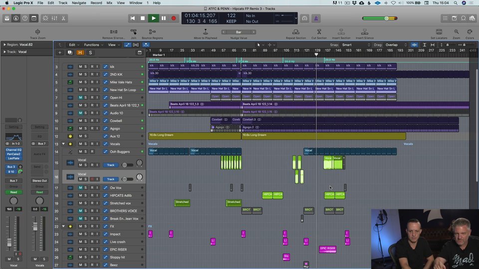The height and width of the screenshot is (269, 479).
Task: Open the View dropdown in tracks area
Action: click(x=114, y=45)
